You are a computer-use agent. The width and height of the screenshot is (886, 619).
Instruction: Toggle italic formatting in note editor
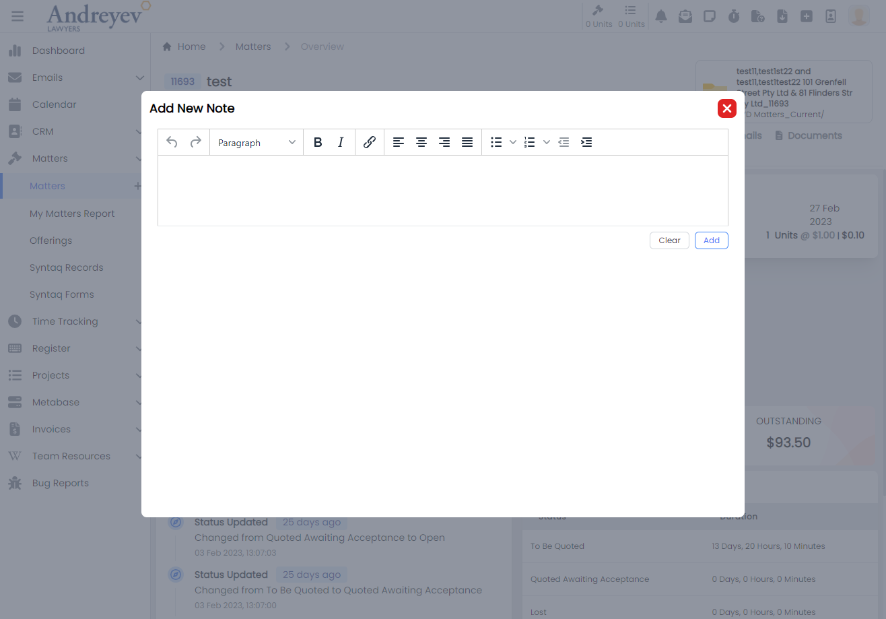tap(341, 142)
